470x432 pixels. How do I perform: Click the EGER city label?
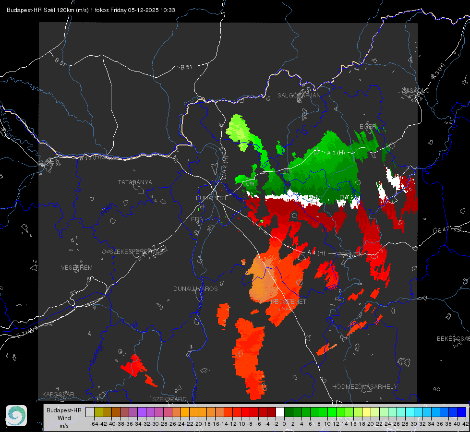[367, 127]
